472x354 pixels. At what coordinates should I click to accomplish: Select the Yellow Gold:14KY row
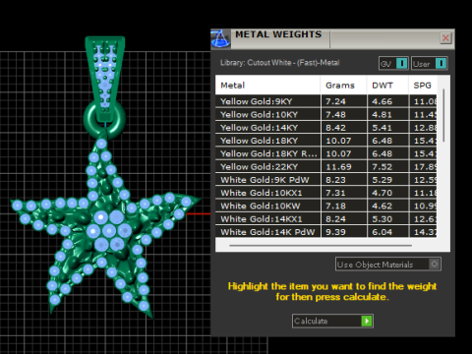pos(325,128)
